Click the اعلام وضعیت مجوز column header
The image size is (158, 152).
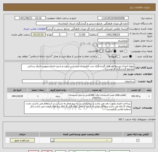pos(81,134)
